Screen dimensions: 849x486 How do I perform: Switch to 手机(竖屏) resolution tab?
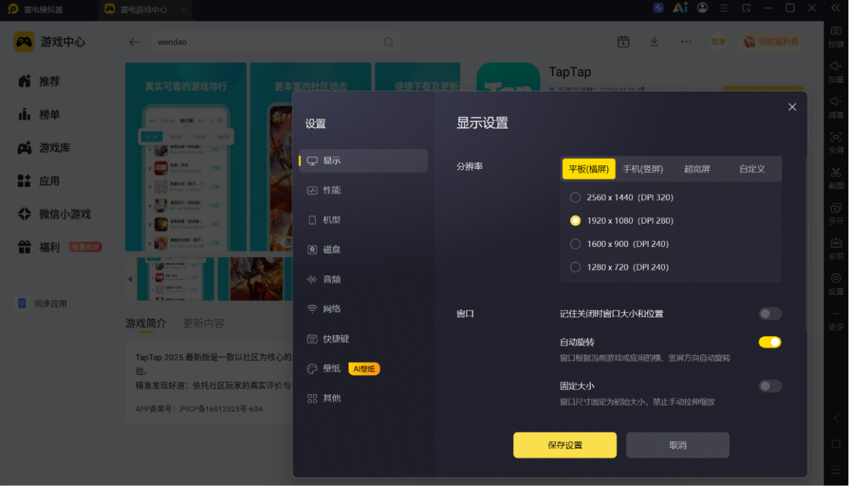(643, 169)
